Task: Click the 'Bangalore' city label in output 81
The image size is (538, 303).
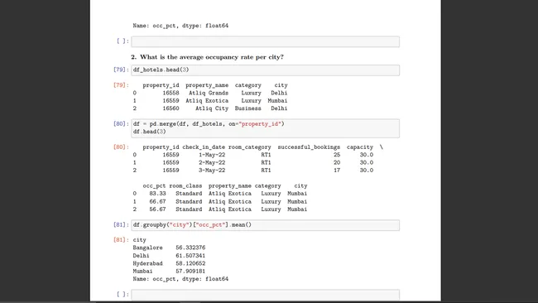Action: coord(147,248)
